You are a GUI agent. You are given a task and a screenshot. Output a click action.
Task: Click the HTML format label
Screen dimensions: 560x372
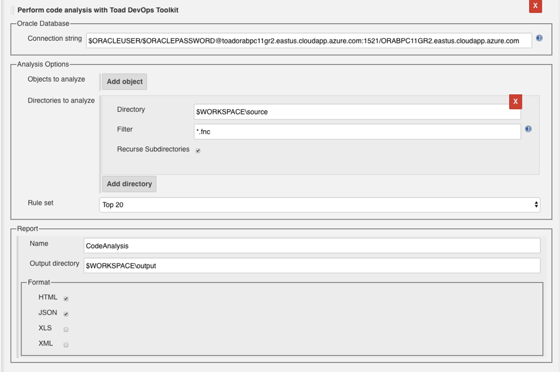click(x=48, y=297)
